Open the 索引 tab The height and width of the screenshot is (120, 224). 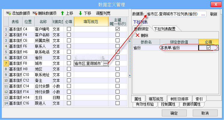199,99
